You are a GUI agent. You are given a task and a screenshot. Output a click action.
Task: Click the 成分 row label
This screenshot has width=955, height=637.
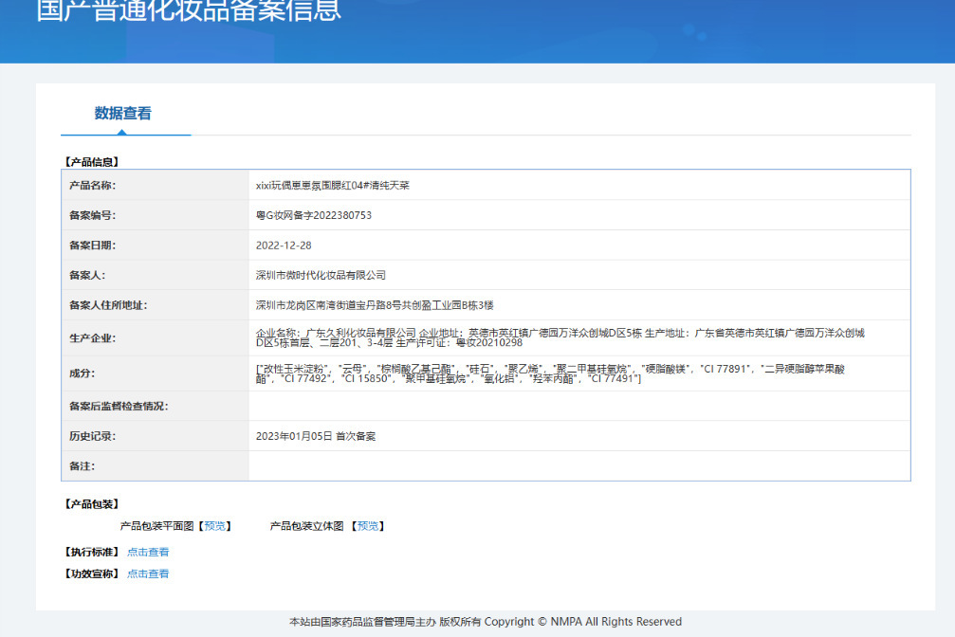pos(83,373)
